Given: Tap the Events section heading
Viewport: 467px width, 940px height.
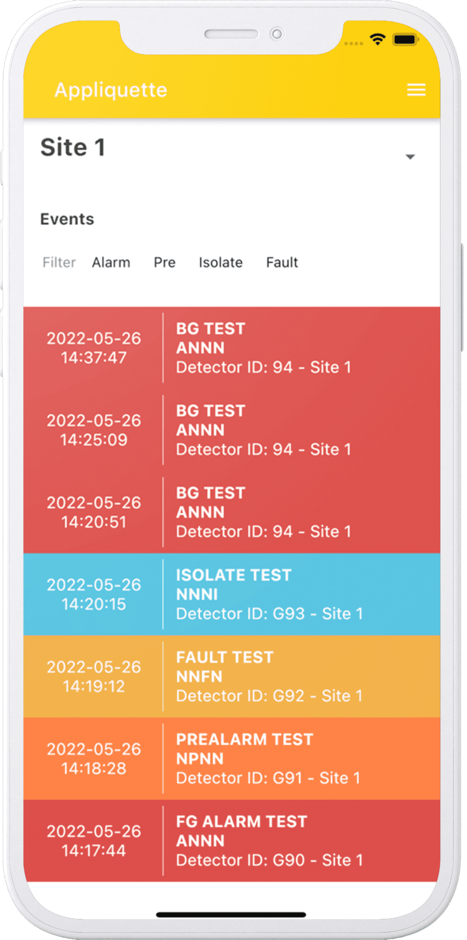Looking at the screenshot, I should pyautogui.click(x=67, y=219).
